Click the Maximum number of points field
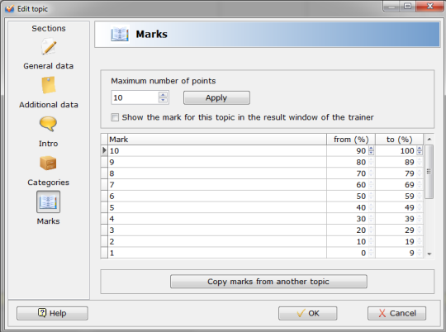The height and width of the screenshot is (332, 446). coord(135,97)
